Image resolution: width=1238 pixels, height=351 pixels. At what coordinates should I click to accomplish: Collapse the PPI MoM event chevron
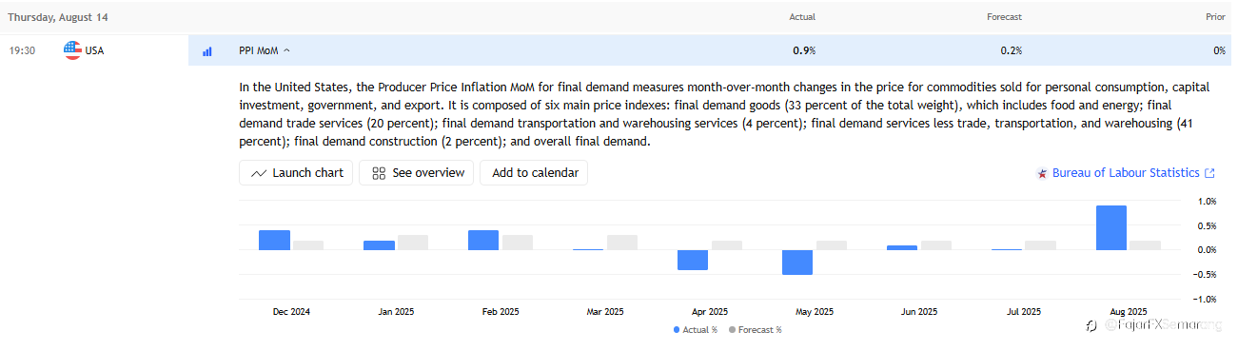(286, 50)
